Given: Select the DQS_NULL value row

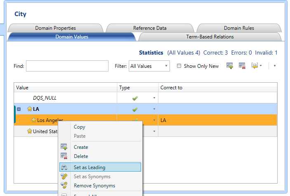Looking at the screenshot, I should 145,98.
